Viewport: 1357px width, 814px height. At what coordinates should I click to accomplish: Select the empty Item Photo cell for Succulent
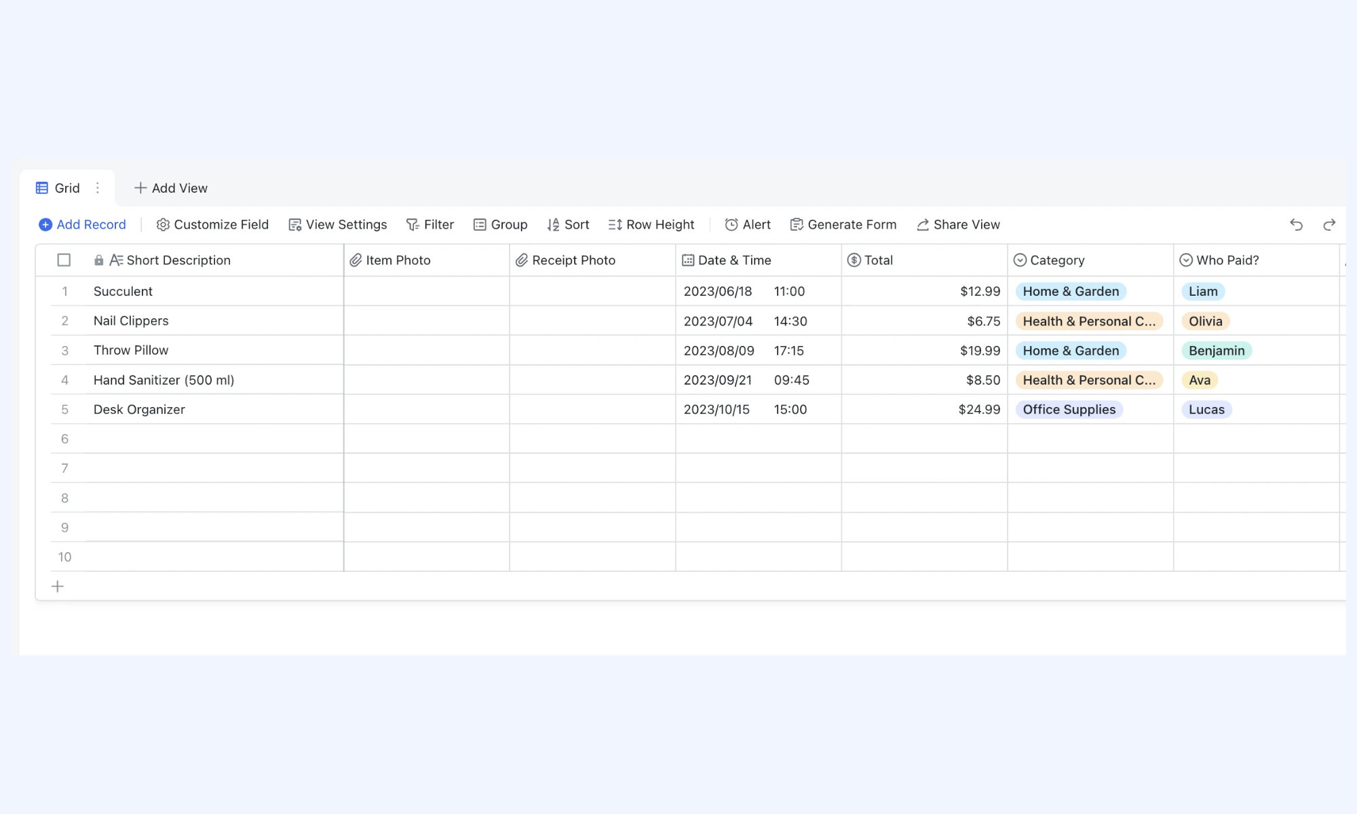click(427, 291)
